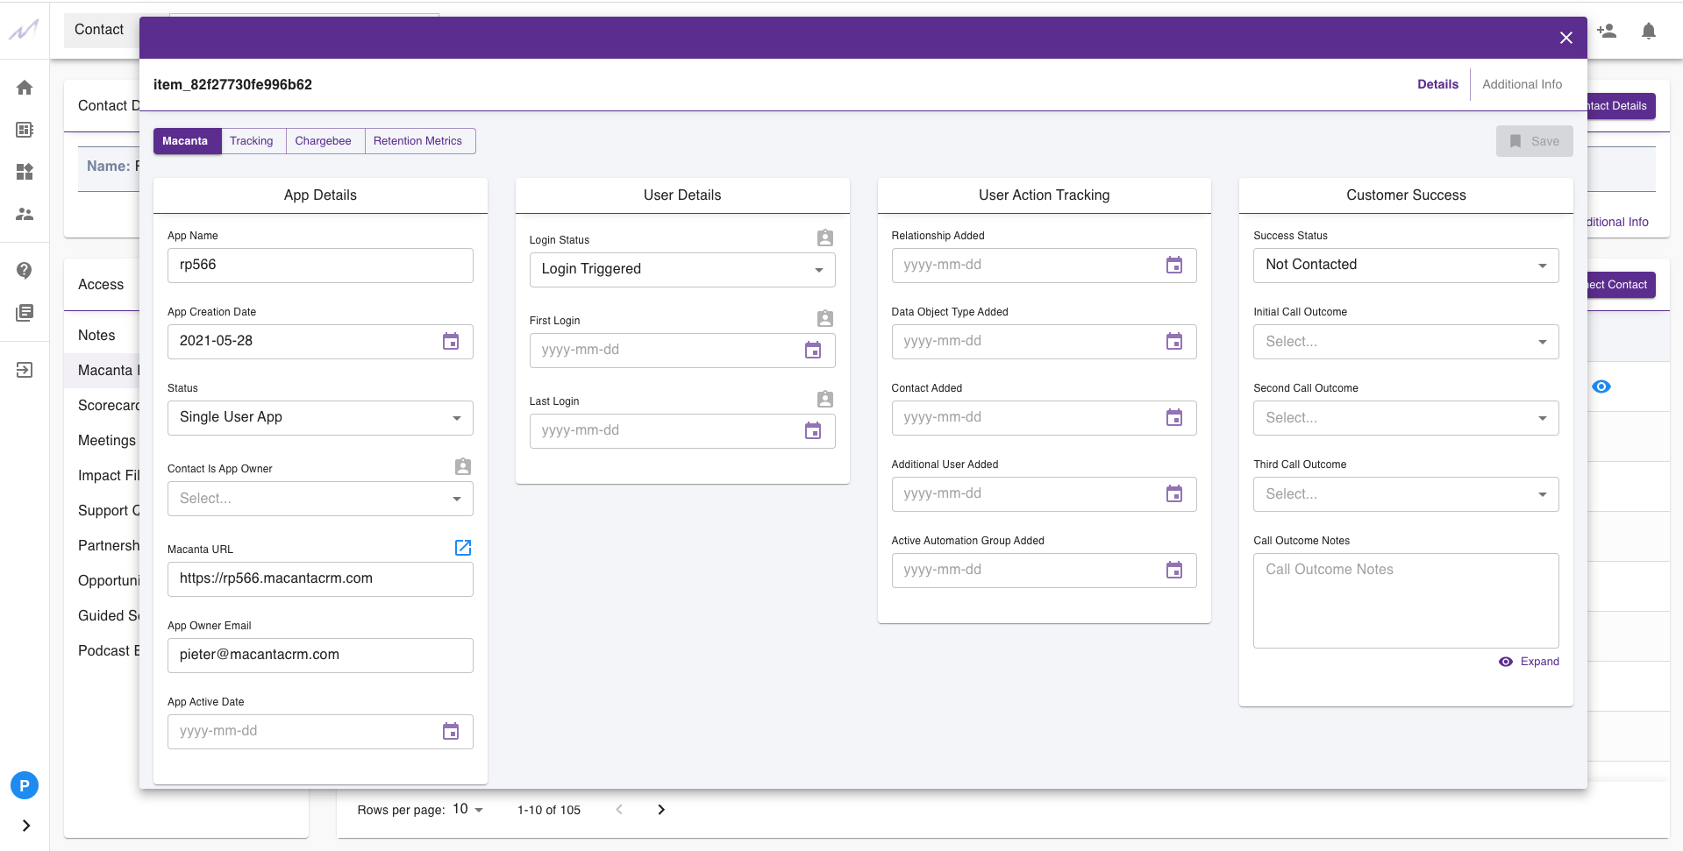Open the Macanta URL external link icon
This screenshot has height=851, width=1683.
click(463, 548)
